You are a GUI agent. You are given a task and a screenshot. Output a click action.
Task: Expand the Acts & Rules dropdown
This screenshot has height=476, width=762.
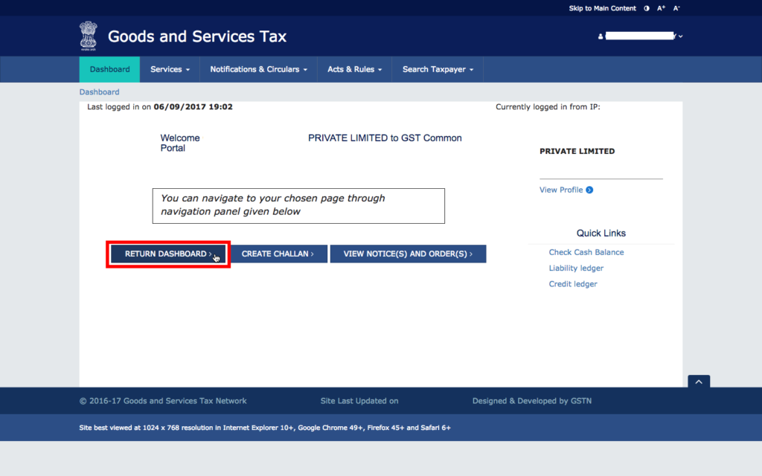(x=355, y=68)
